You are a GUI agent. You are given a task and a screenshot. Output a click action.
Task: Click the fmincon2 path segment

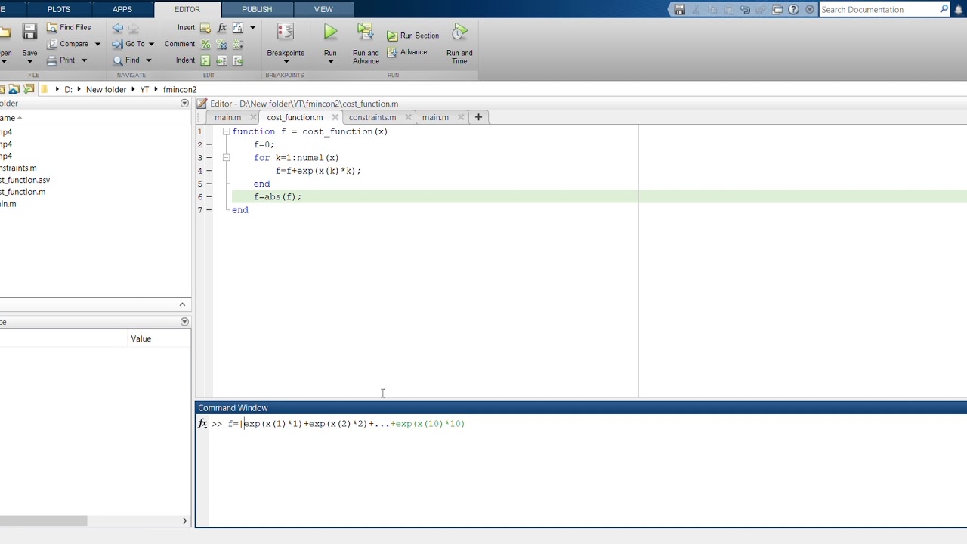click(180, 89)
